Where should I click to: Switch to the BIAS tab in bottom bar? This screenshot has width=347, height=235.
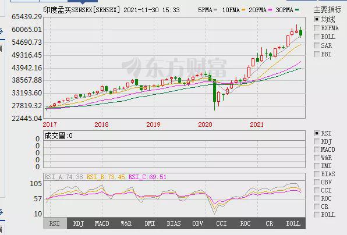[173, 223]
